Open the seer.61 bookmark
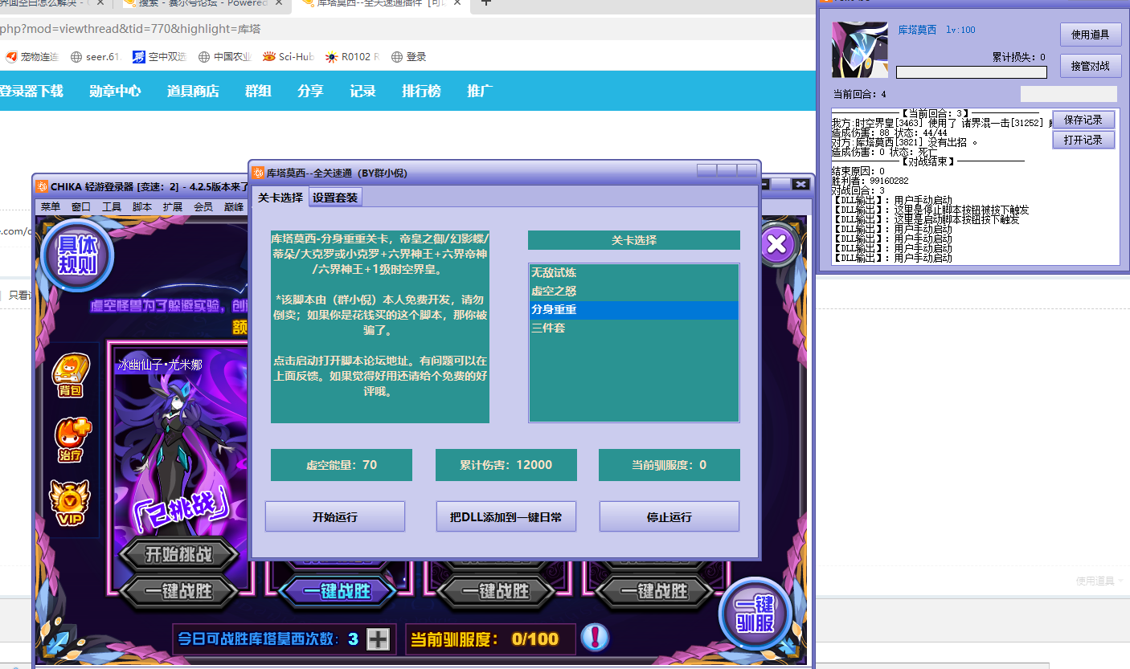This screenshot has height=669, width=1130. (96, 57)
